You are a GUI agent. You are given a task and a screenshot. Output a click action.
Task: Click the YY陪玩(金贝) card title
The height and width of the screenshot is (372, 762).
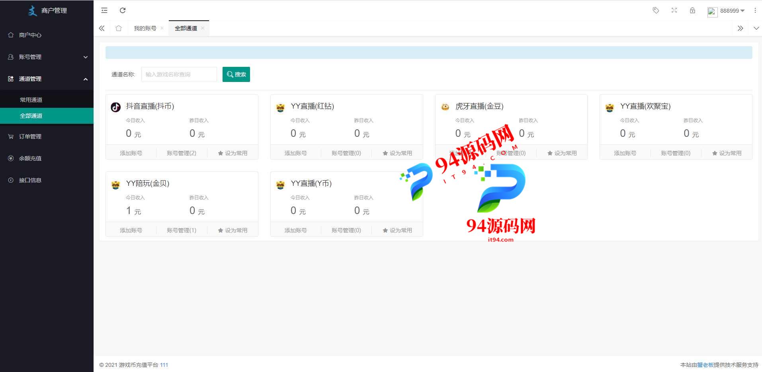148,183
